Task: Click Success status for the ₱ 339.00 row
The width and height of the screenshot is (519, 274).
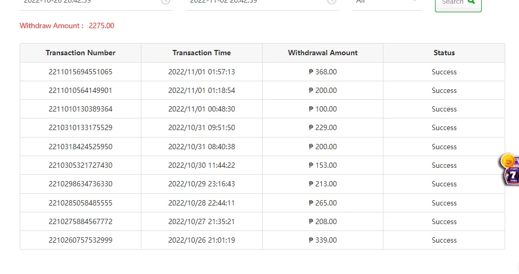Action: click(444, 241)
